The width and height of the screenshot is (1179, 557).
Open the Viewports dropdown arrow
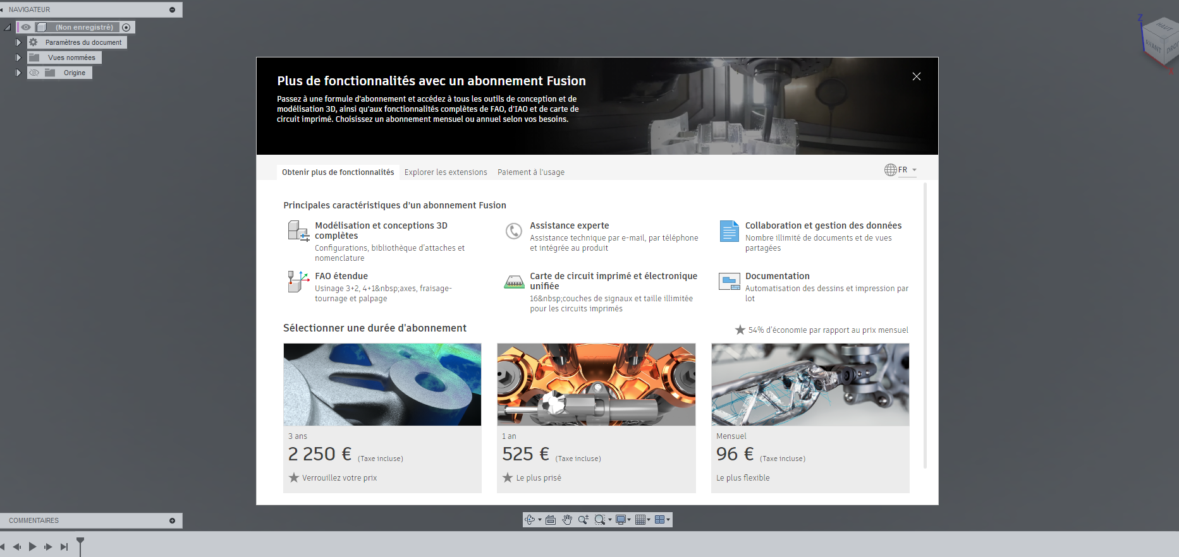(x=668, y=520)
